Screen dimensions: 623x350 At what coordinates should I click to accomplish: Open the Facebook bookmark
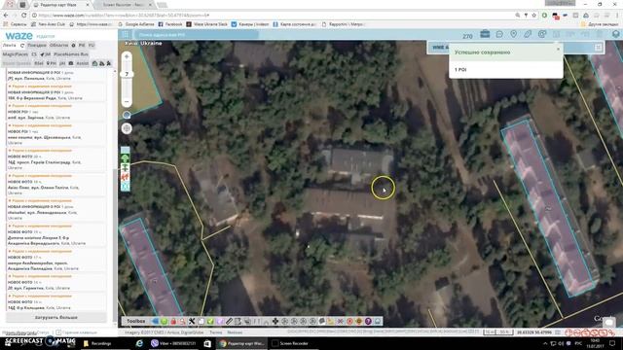coord(170,24)
